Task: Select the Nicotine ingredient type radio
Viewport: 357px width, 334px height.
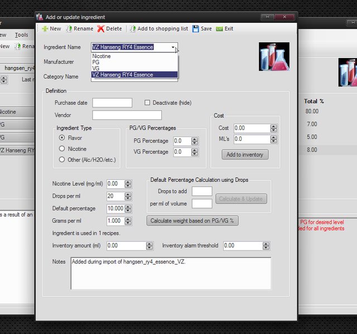Action: pos(62,149)
